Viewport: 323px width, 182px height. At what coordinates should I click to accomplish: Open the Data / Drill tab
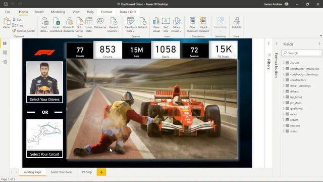pyautogui.click(x=128, y=12)
